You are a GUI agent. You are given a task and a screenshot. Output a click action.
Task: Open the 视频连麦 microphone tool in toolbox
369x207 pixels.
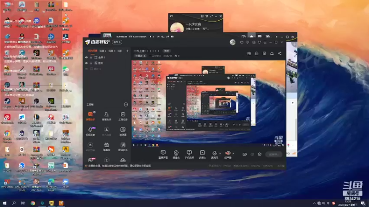tap(90, 132)
